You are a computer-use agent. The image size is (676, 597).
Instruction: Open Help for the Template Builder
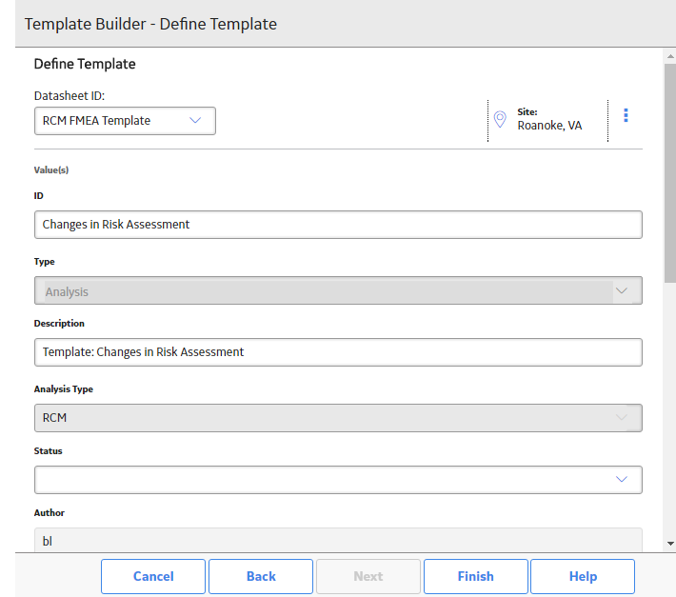(x=583, y=576)
